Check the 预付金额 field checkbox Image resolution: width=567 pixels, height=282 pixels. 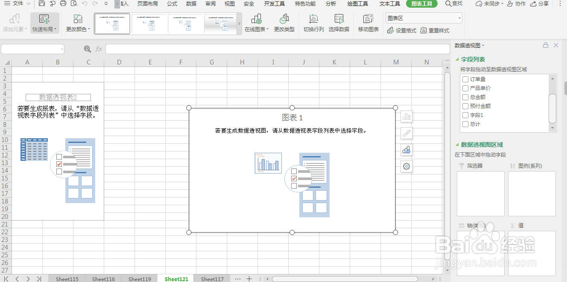(x=465, y=106)
